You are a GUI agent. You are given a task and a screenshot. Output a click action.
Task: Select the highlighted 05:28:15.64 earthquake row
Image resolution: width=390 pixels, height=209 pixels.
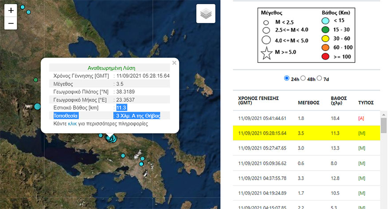(x=306, y=133)
